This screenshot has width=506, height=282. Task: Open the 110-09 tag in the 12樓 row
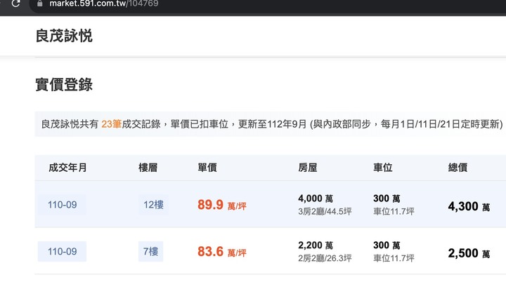click(62, 205)
